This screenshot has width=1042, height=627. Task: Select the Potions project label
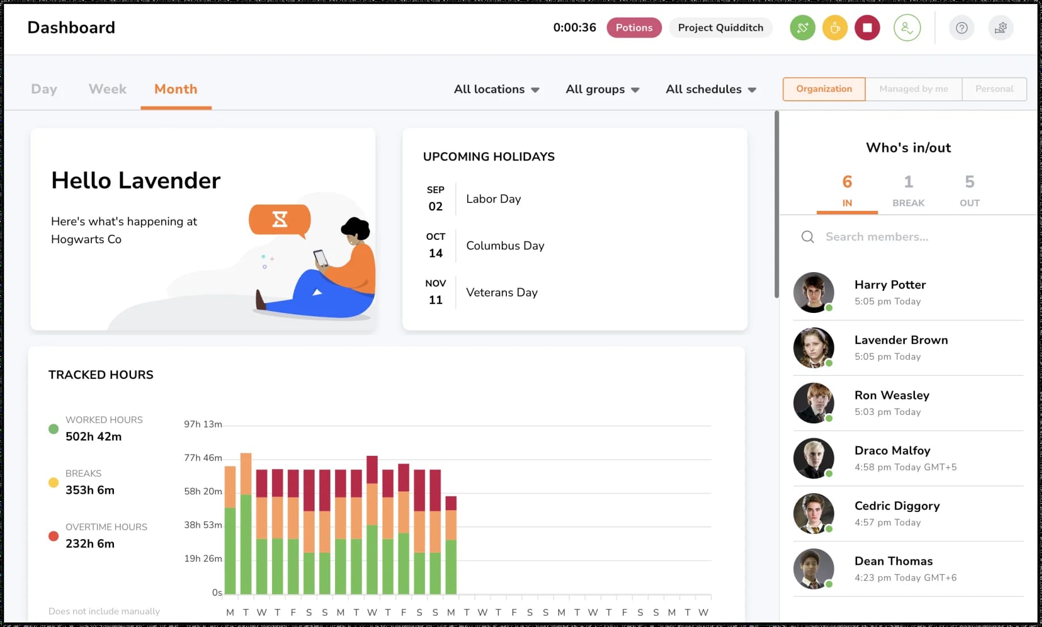pos(634,27)
